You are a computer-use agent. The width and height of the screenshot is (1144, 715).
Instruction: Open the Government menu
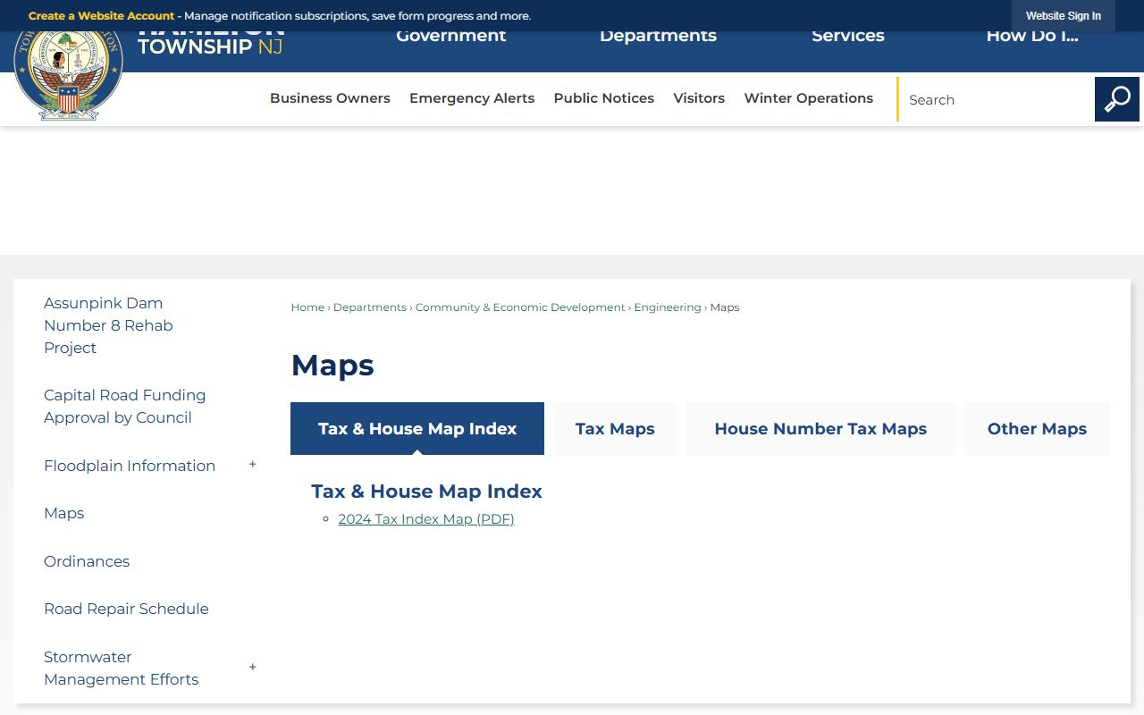(x=451, y=37)
